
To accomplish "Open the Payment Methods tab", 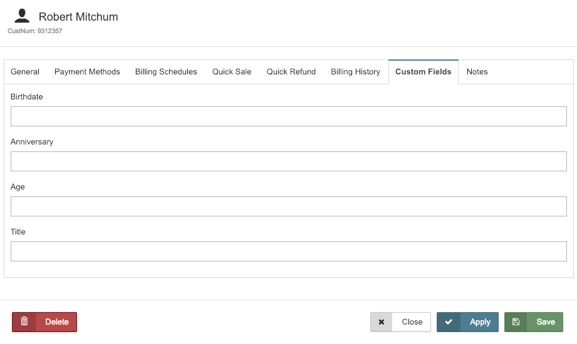I will pyautogui.click(x=87, y=72).
